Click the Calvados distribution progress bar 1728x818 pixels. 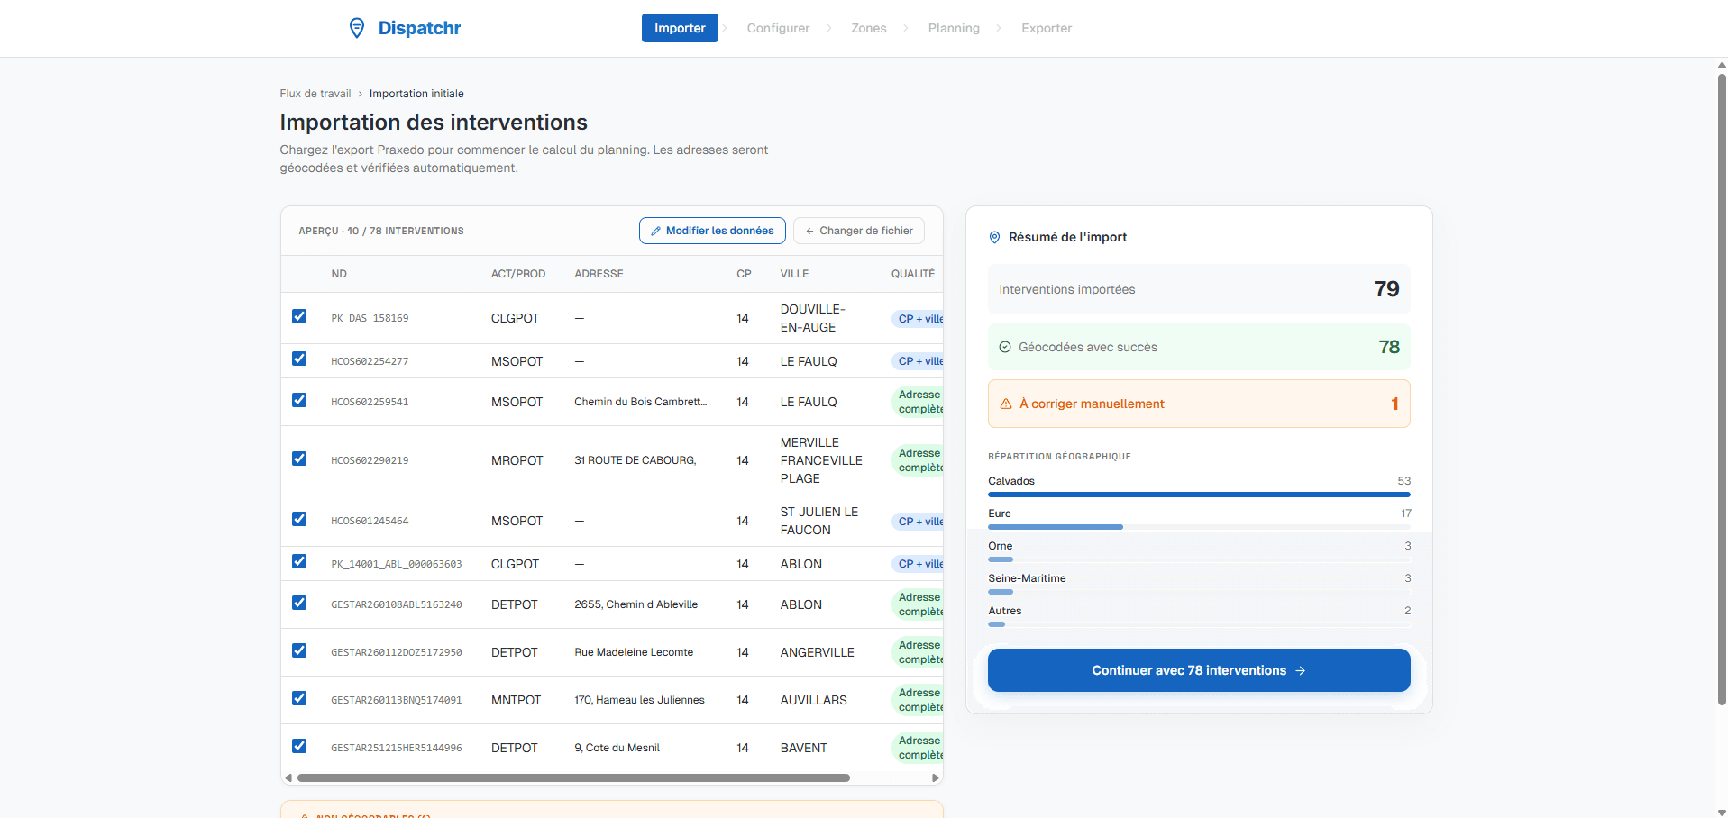pyautogui.click(x=1198, y=495)
